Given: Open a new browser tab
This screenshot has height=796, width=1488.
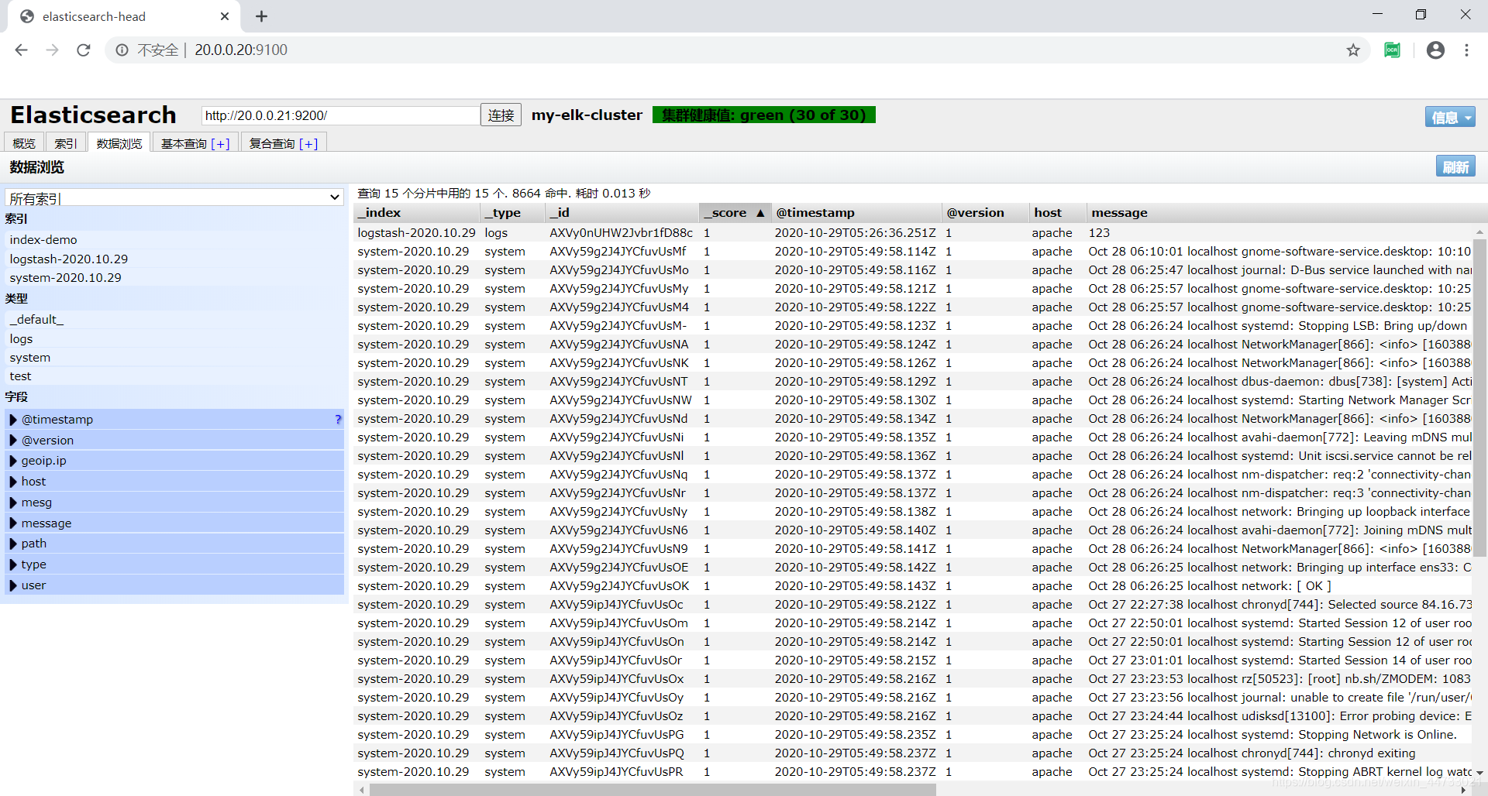Looking at the screenshot, I should (261, 16).
